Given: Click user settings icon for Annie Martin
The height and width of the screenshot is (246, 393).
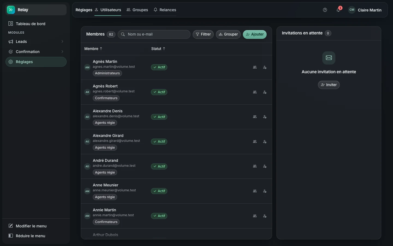Looking at the screenshot, I should pos(265,216).
